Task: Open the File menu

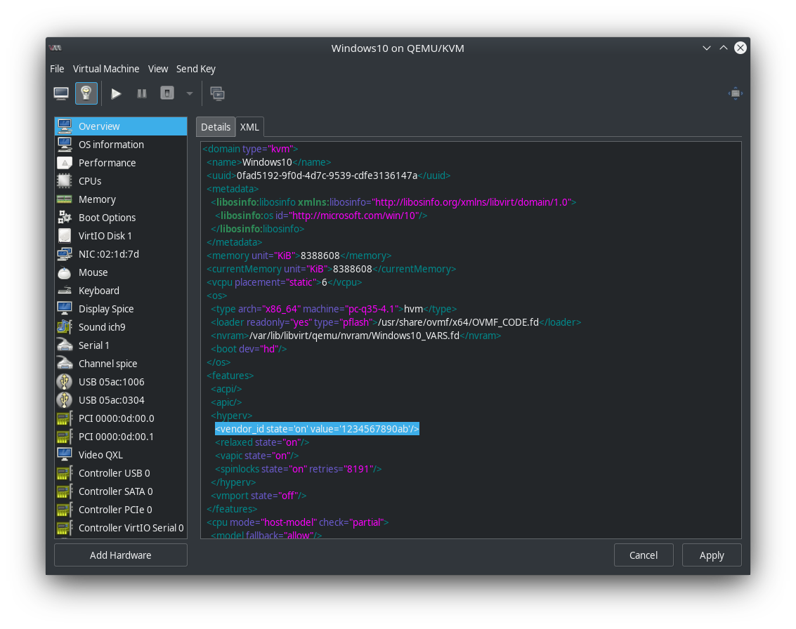Action: (57, 69)
